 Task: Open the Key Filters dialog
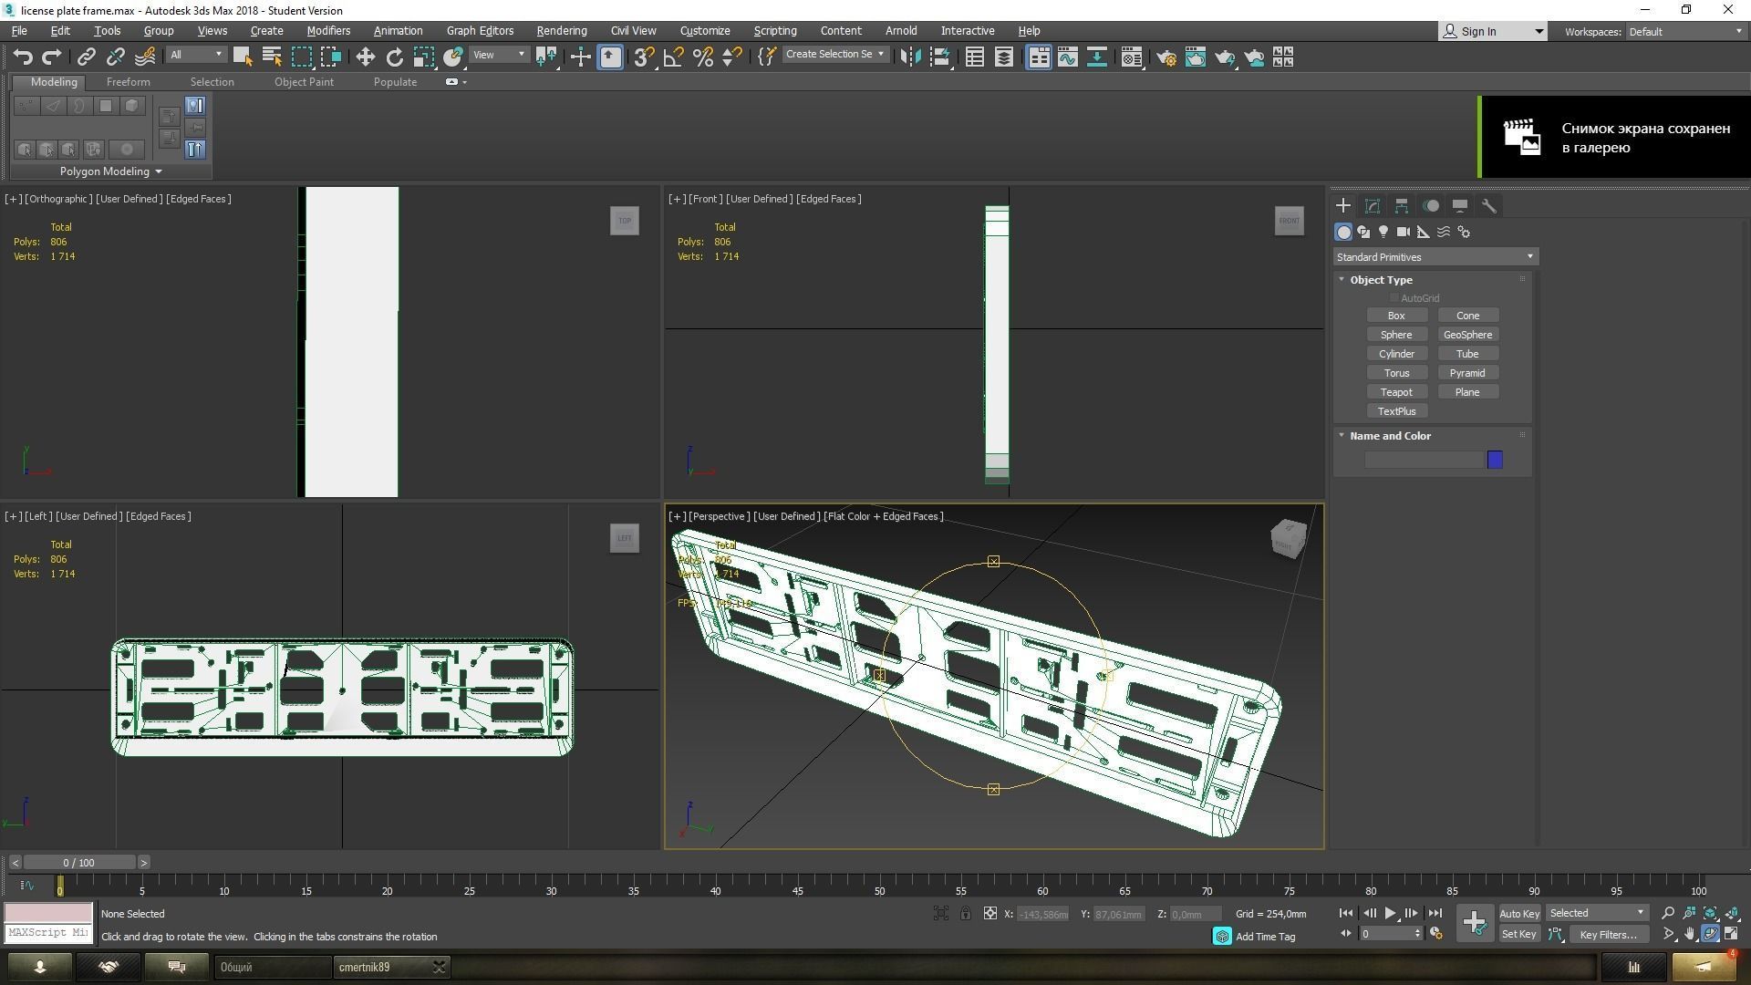point(1608,934)
